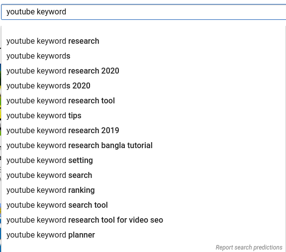Select 'youtube keyword tips' from suggestions

pyautogui.click(x=144, y=116)
